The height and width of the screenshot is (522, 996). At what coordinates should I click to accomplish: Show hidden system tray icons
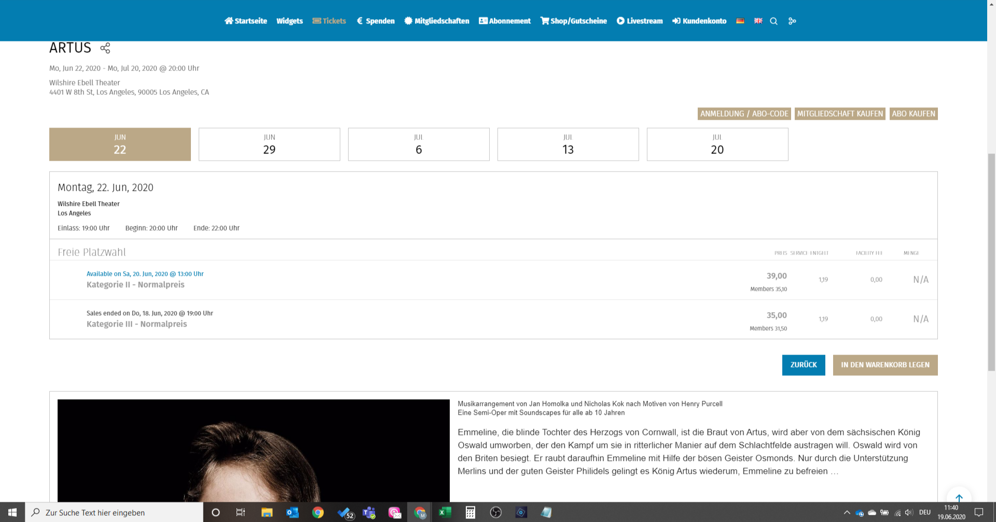point(847,513)
